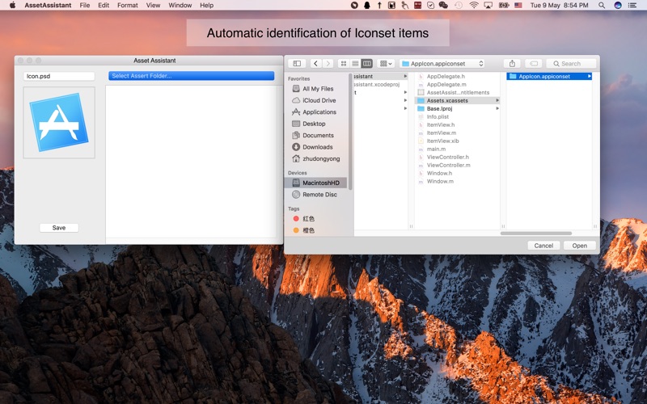Click the edit tags icon

(533, 63)
